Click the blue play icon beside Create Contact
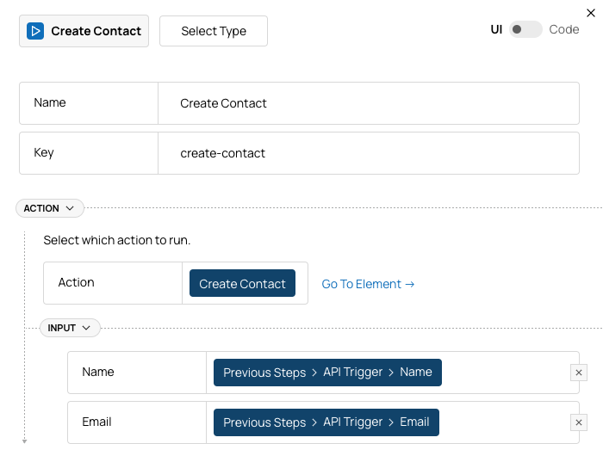 35,31
